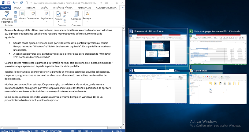249x132 pixels.
Task: Click the proofing errors icon in status bar
Action: (36, 131)
